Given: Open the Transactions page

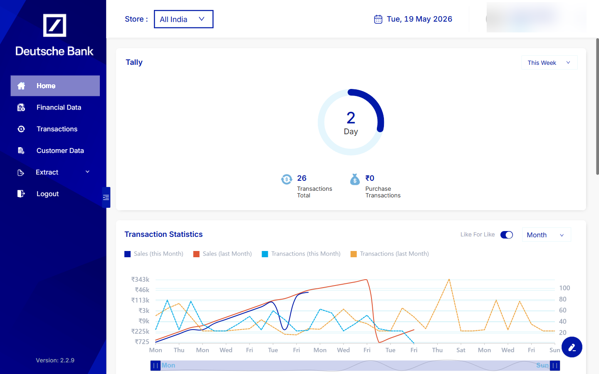Looking at the screenshot, I should click(55, 129).
